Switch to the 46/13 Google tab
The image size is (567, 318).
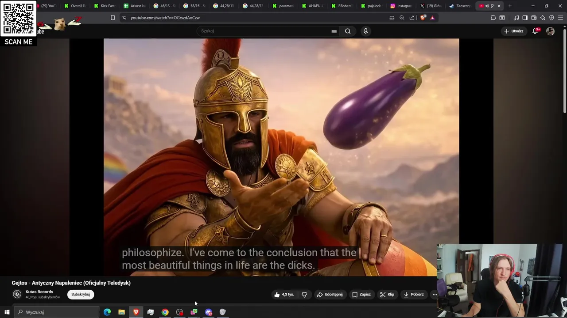[164, 6]
